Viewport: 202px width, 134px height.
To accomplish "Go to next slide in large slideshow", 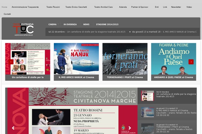I will pos(130,128).
